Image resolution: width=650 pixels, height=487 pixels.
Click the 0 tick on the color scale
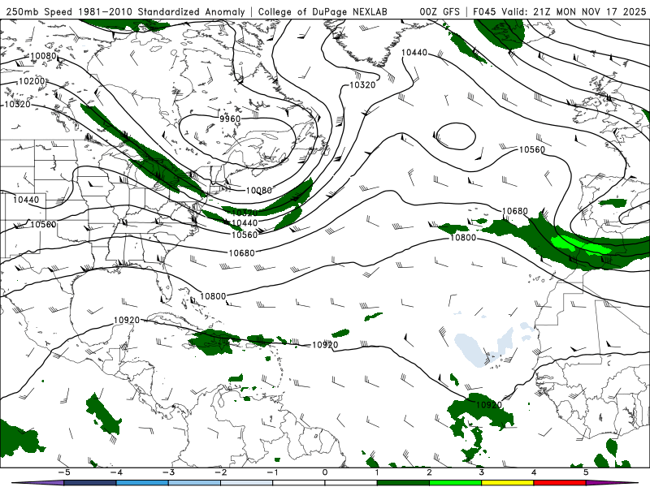point(324,472)
